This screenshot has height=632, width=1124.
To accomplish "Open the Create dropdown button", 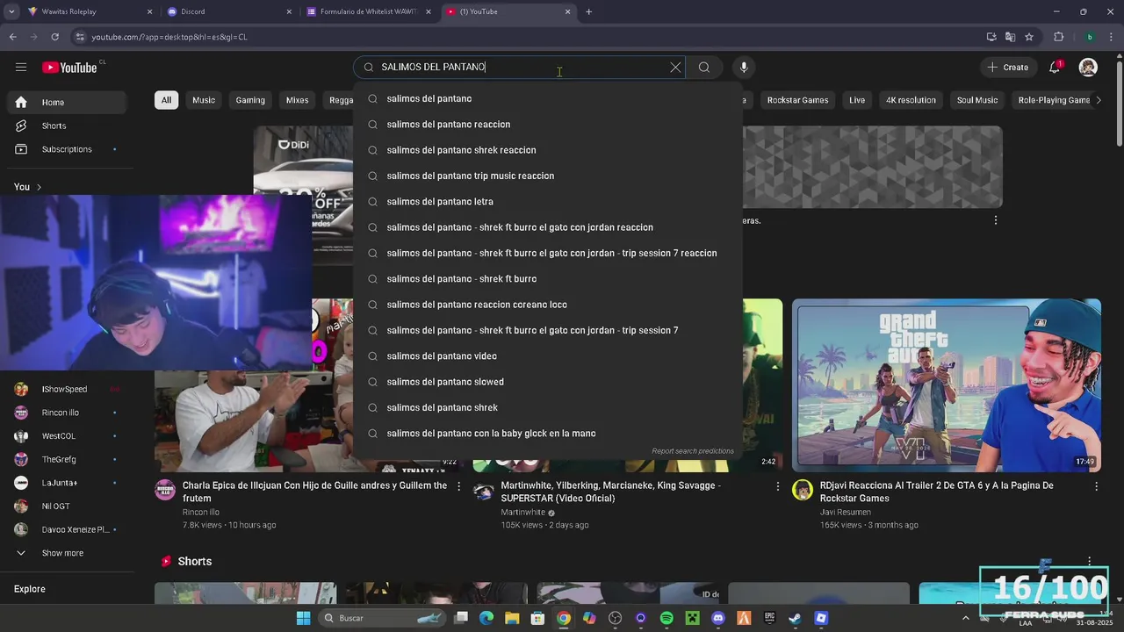I will [1008, 68].
